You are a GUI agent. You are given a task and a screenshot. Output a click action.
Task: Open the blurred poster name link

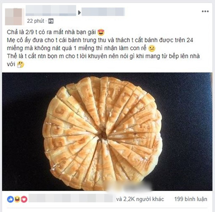[x=51, y=11]
